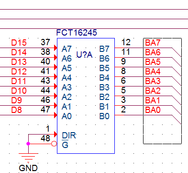Click the magenta junction dot on ground wire

coord(28,144)
